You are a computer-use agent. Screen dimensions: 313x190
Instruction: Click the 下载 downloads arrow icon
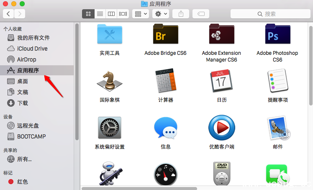pyautogui.click(x=11, y=103)
